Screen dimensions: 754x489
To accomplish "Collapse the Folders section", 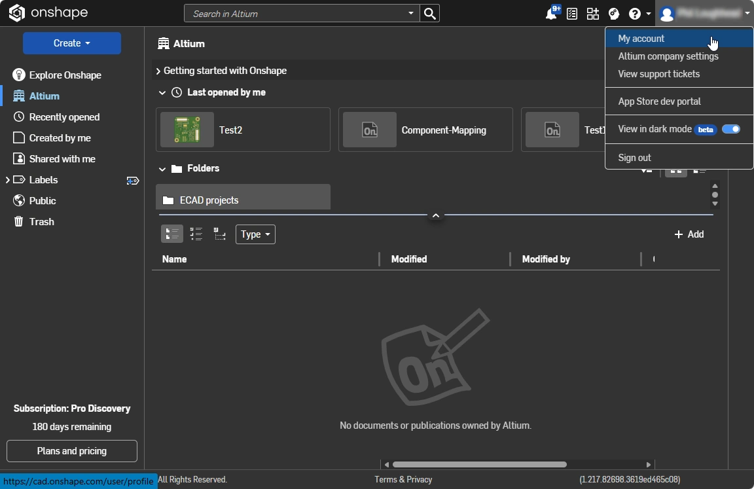I will pos(162,169).
